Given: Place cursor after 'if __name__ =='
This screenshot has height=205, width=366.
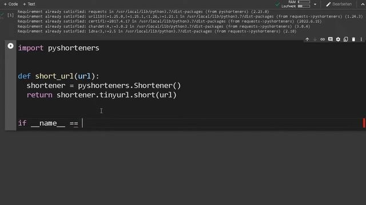Looking at the screenshot, I should point(82,123).
